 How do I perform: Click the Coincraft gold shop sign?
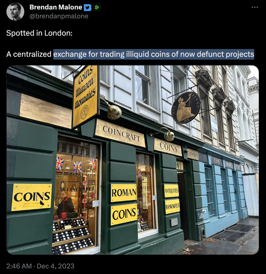pos(120,133)
